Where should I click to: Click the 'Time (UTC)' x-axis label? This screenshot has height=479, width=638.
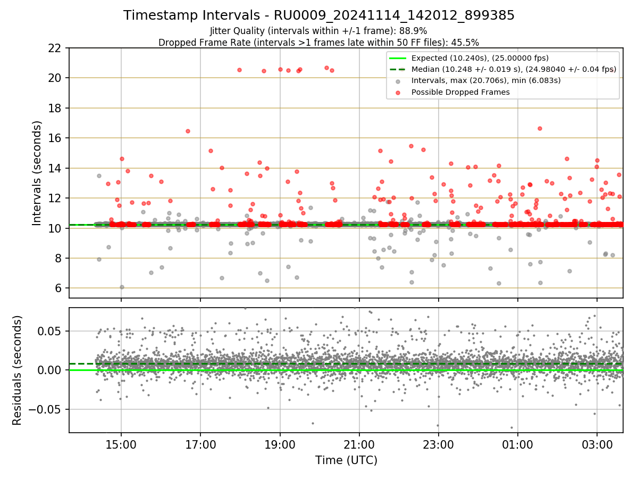[x=346, y=460]
